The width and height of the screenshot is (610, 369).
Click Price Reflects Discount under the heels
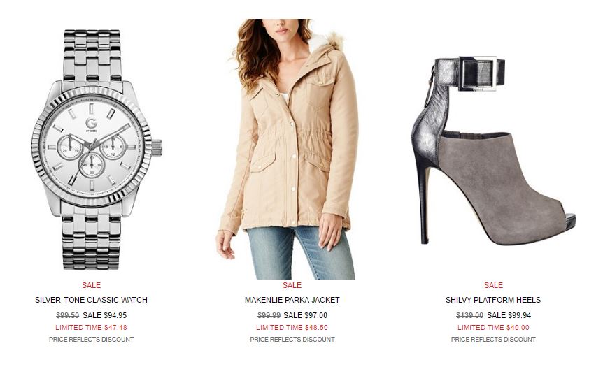[x=493, y=340]
